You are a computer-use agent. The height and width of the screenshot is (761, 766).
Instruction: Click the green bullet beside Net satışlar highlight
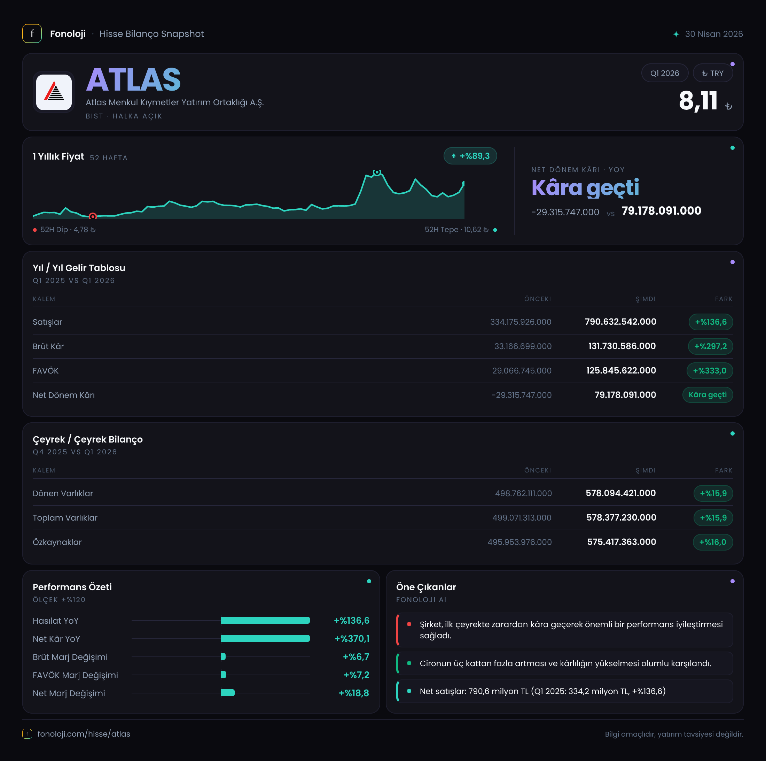click(409, 691)
